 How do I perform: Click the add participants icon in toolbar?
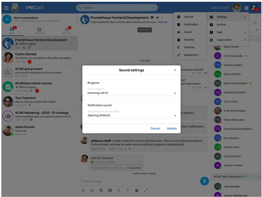tap(92, 191)
